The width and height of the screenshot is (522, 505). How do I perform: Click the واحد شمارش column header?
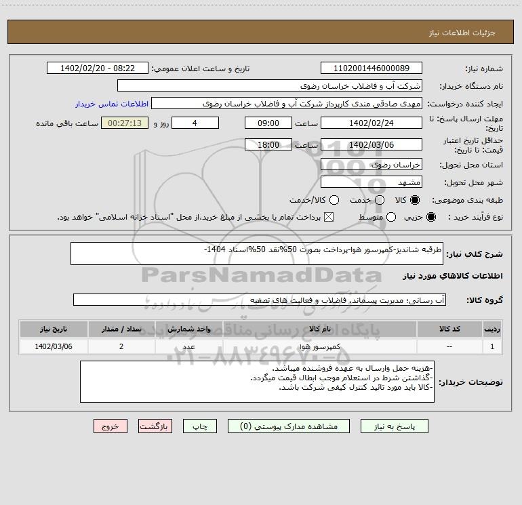point(188,329)
